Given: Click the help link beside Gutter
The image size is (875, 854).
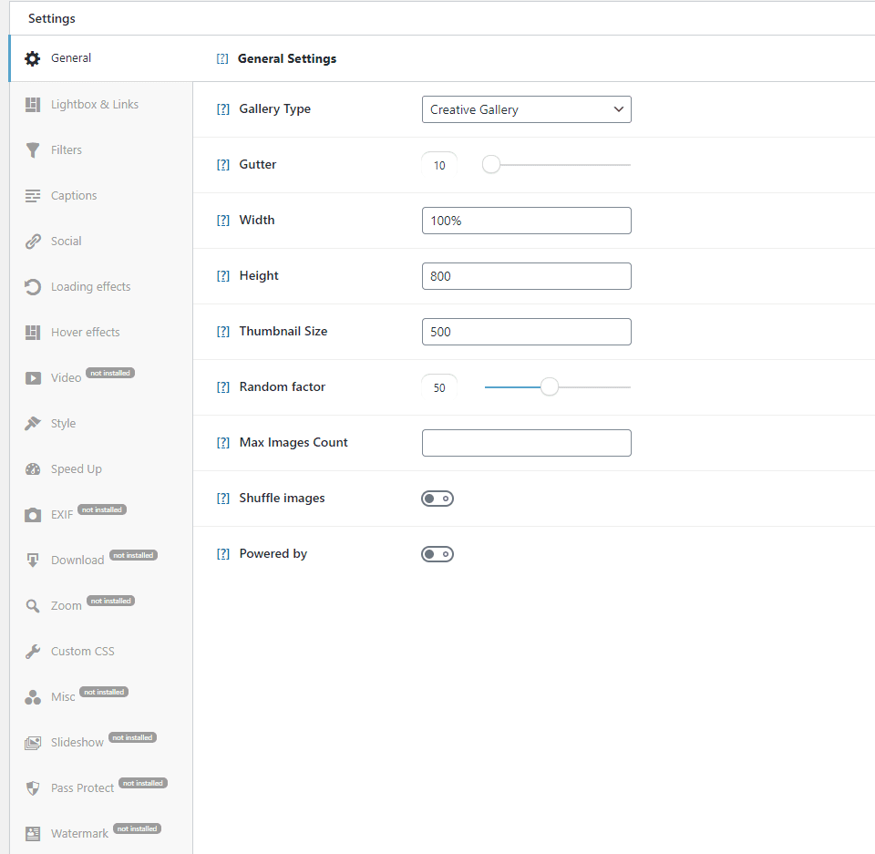Looking at the screenshot, I should pyautogui.click(x=223, y=165).
